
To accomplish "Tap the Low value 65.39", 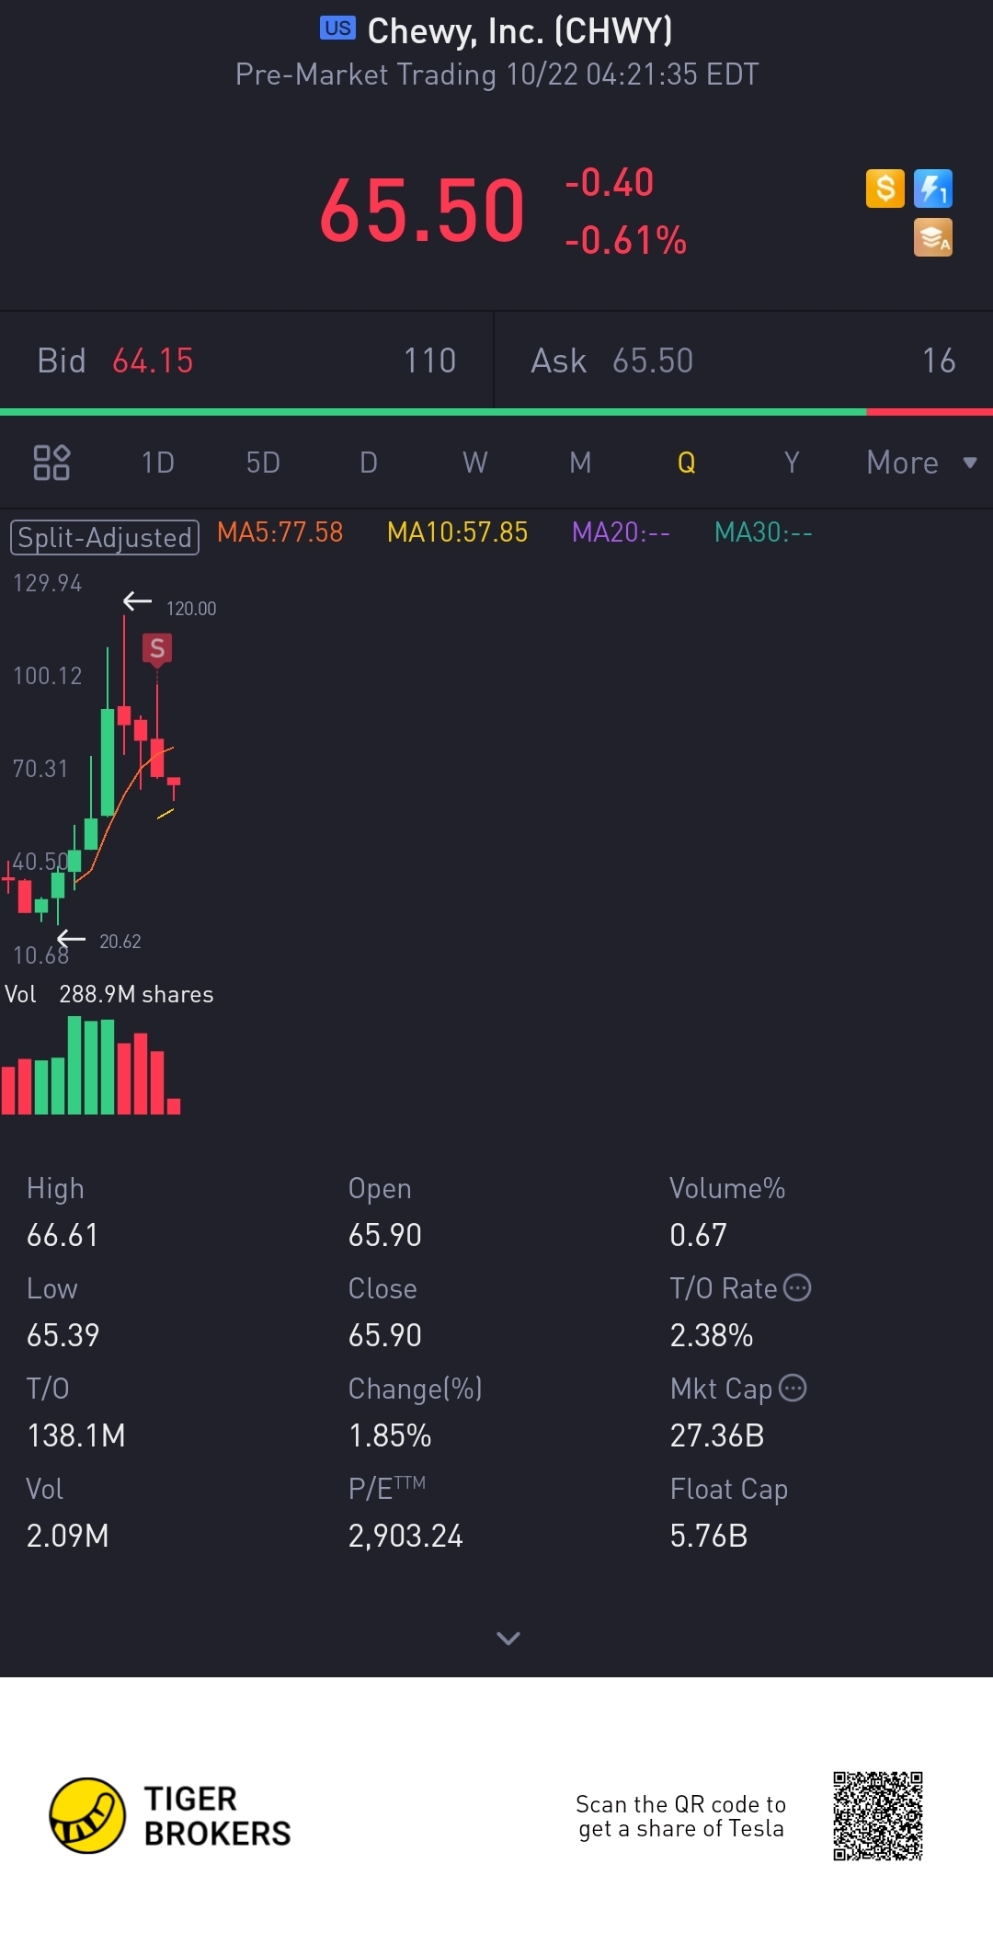I will tap(63, 1335).
